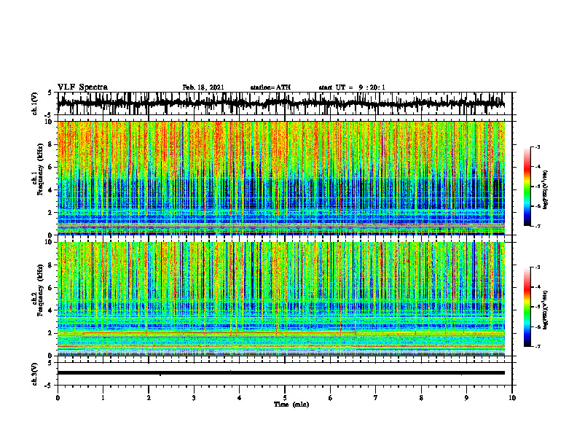The height and width of the screenshot is (446, 577).
Task: Click time axis tick label "1"
Action: click(x=103, y=398)
